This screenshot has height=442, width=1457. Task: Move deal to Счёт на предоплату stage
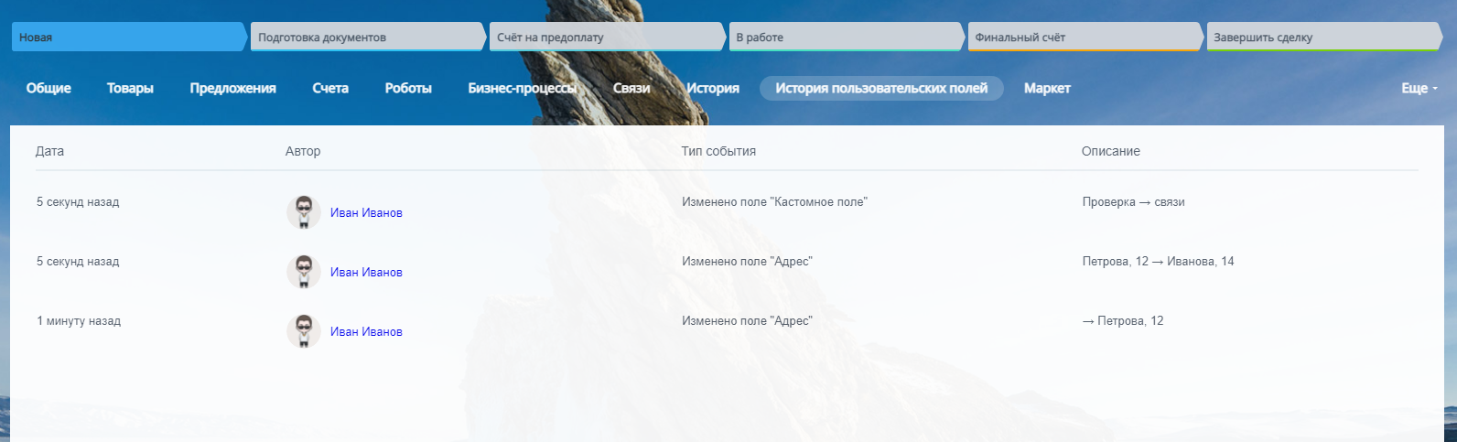click(x=605, y=38)
